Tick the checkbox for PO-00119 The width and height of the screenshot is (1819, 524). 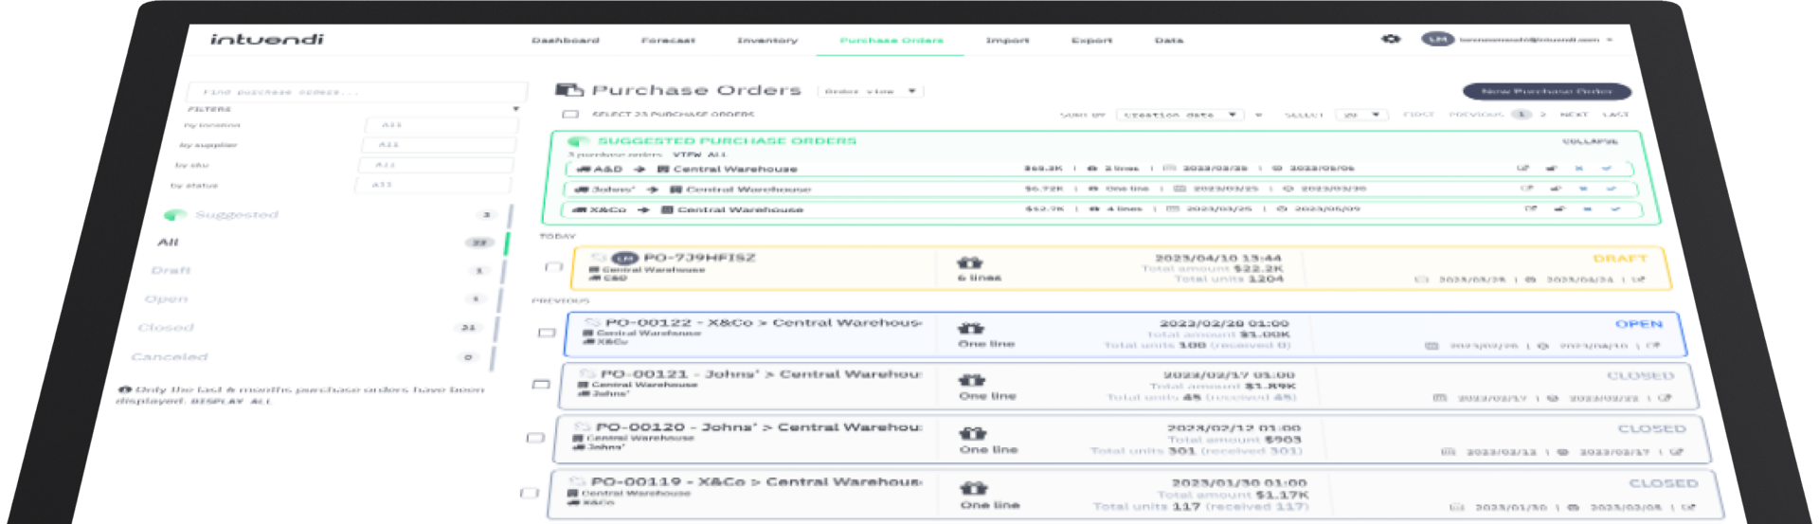(530, 493)
